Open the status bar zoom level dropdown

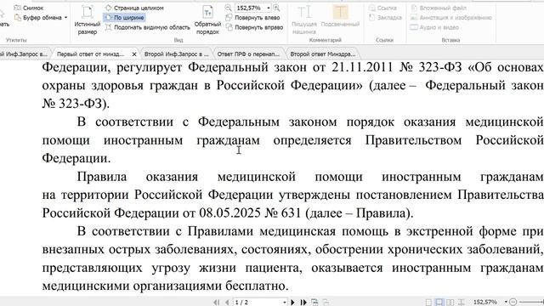click(507, 303)
